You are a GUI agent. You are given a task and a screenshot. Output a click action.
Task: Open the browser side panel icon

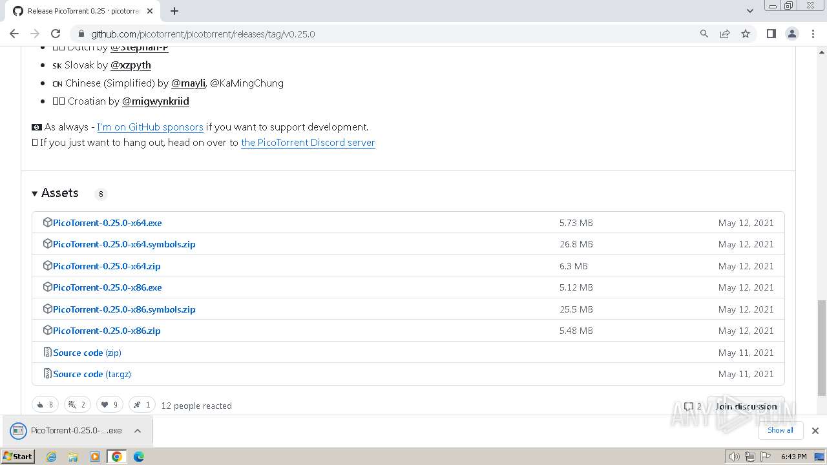[x=771, y=34]
